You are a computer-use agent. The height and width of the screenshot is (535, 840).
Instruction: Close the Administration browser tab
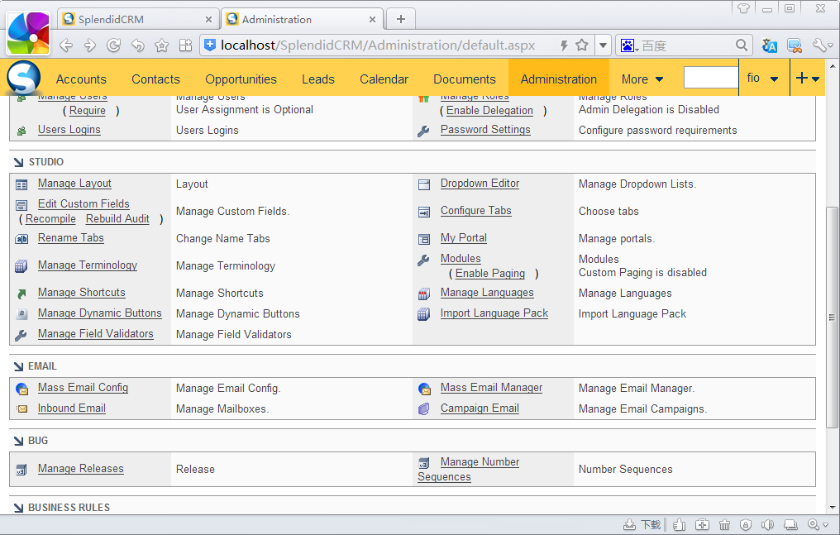tap(372, 20)
